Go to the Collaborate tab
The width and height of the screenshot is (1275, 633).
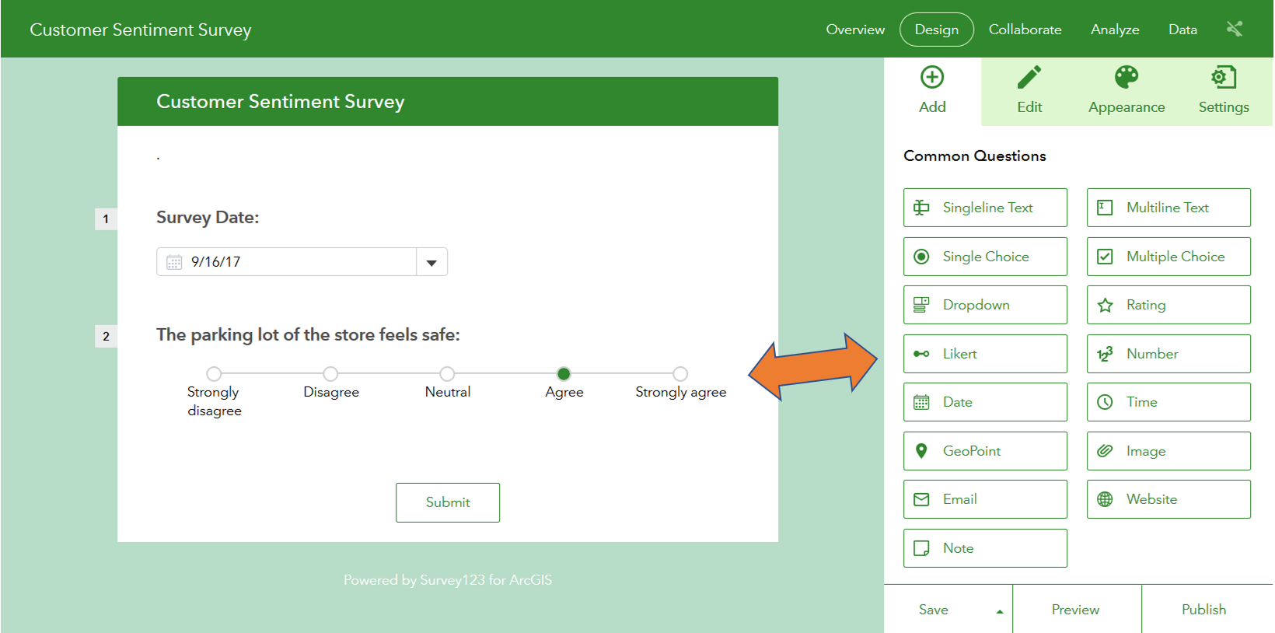pyautogui.click(x=1025, y=30)
